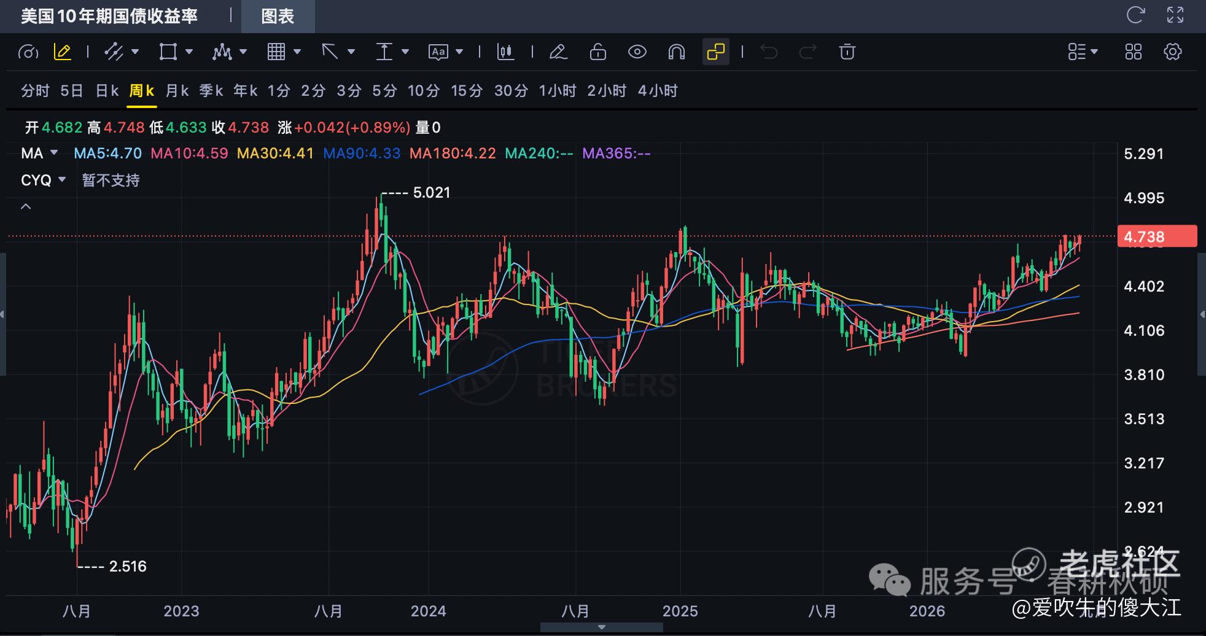Choose the 2分 interval
The width and height of the screenshot is (1206, 636).
click(x=313, y=91)
